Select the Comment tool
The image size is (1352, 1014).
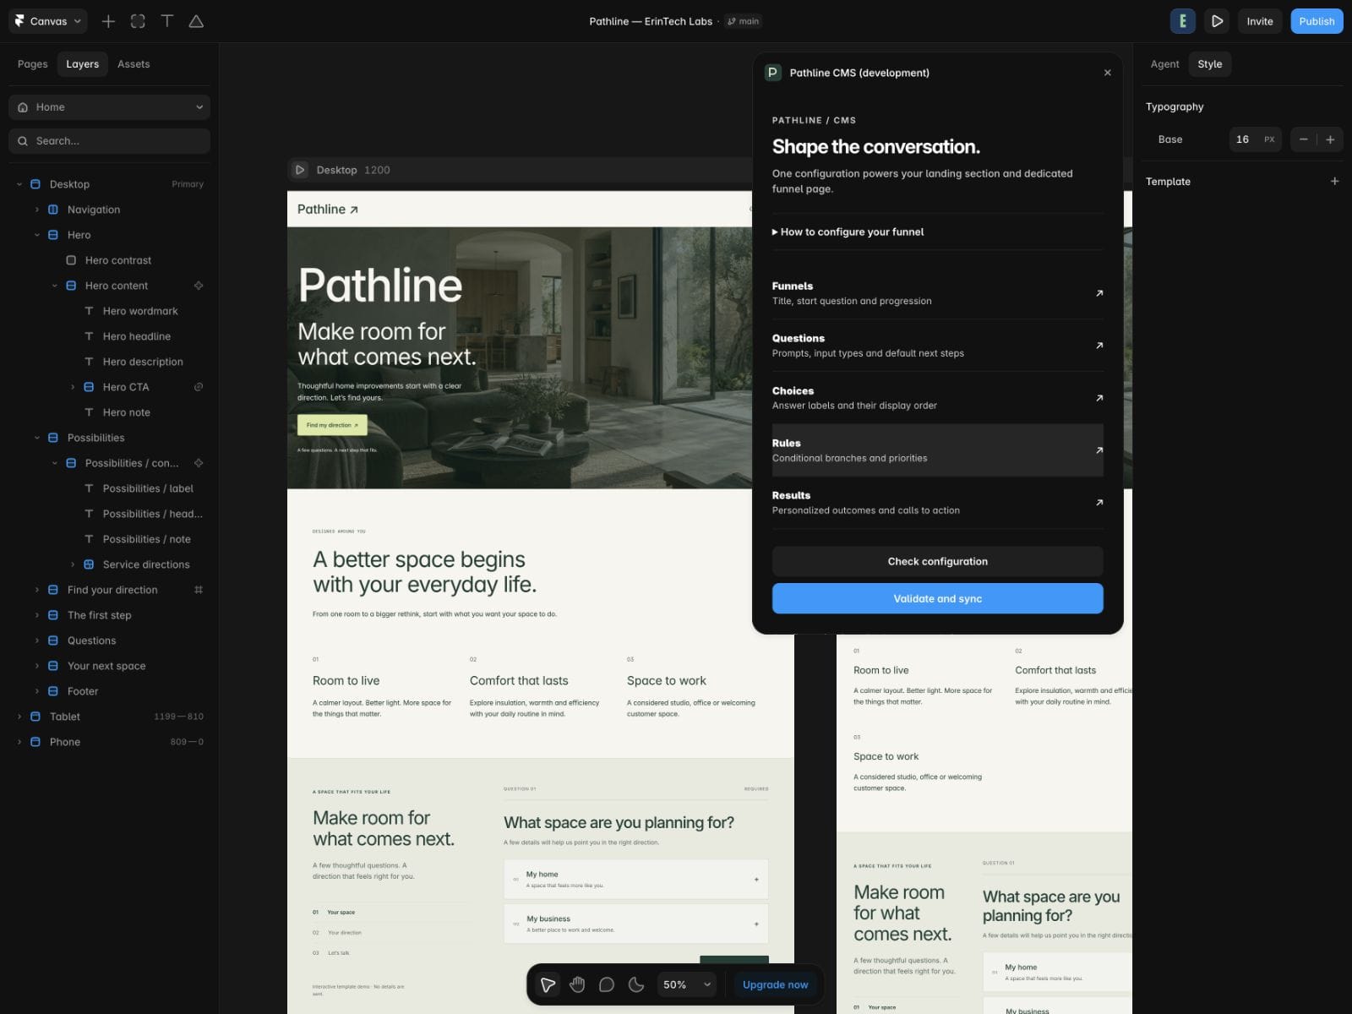point(607,984)
